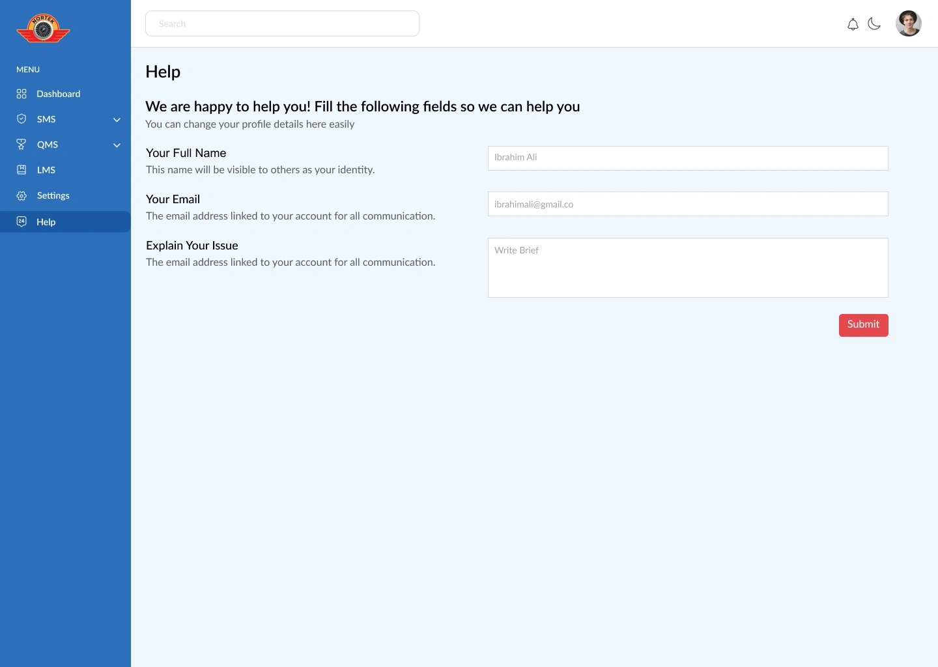
Task: Open notifications via the bell icon
Action: pos(853,24)
